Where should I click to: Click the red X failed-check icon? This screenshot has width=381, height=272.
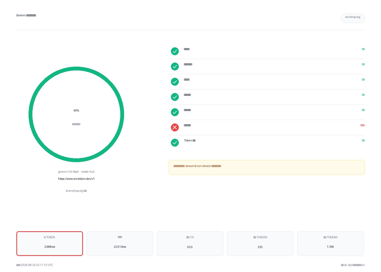point(175,127)
